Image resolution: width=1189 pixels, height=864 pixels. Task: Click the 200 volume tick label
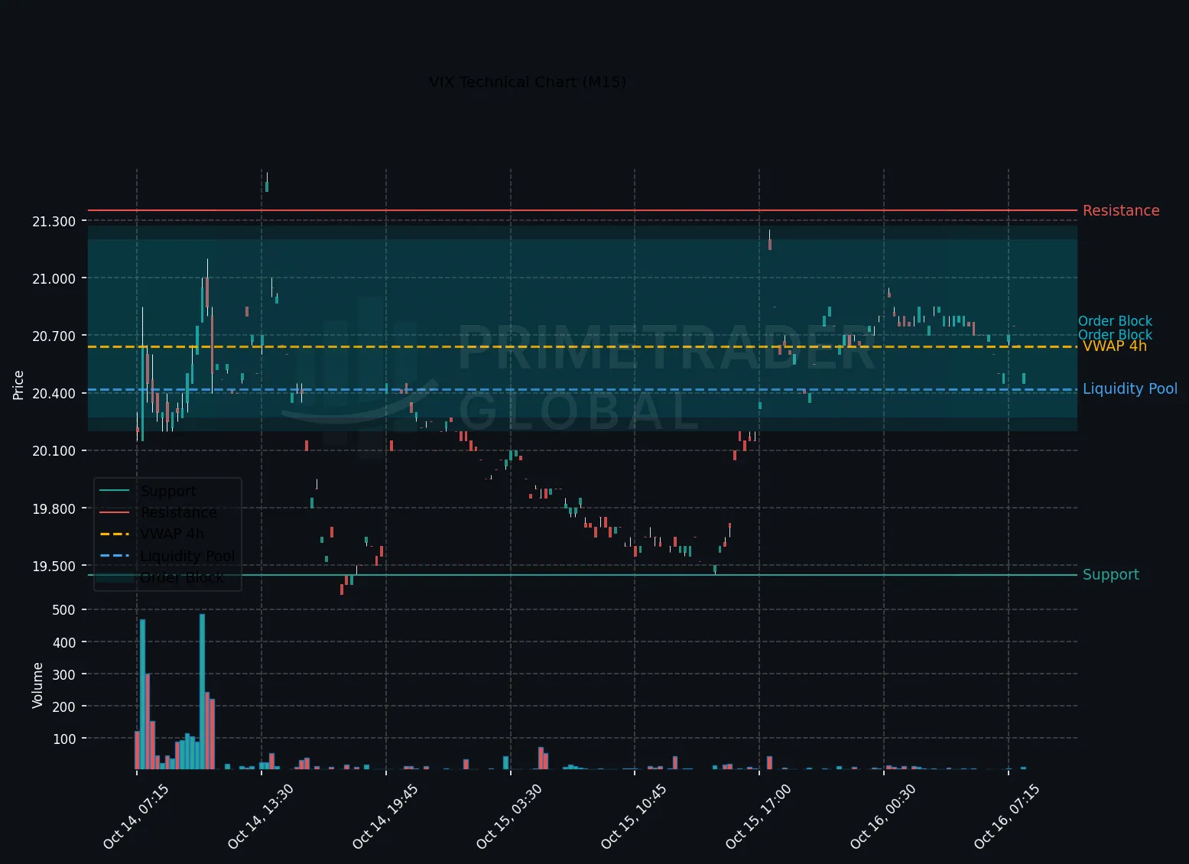[65, 706]
